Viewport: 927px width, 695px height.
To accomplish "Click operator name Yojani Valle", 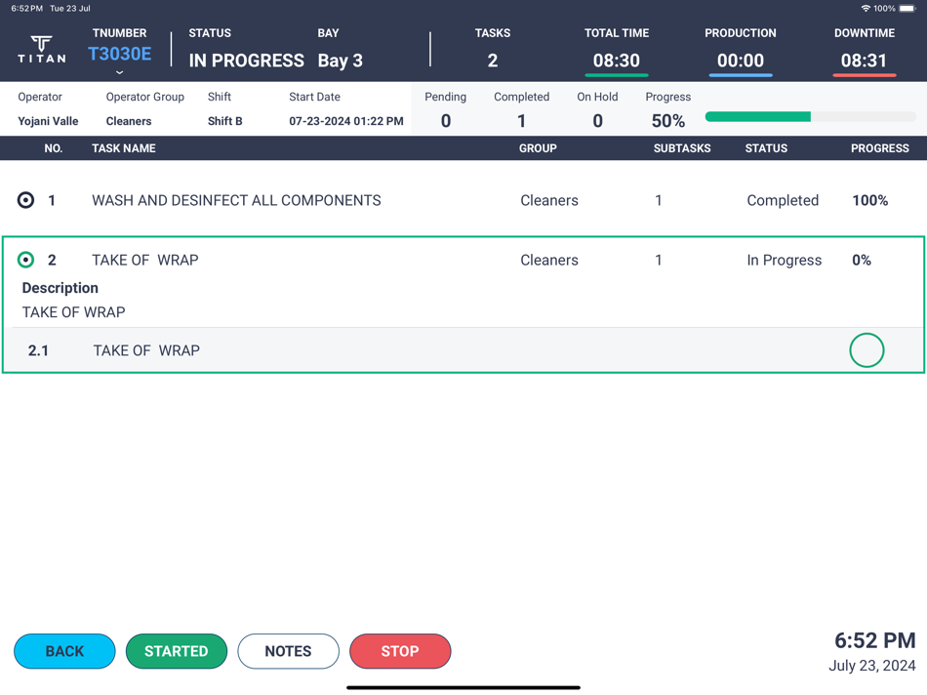I will click(x=48, y=121).
